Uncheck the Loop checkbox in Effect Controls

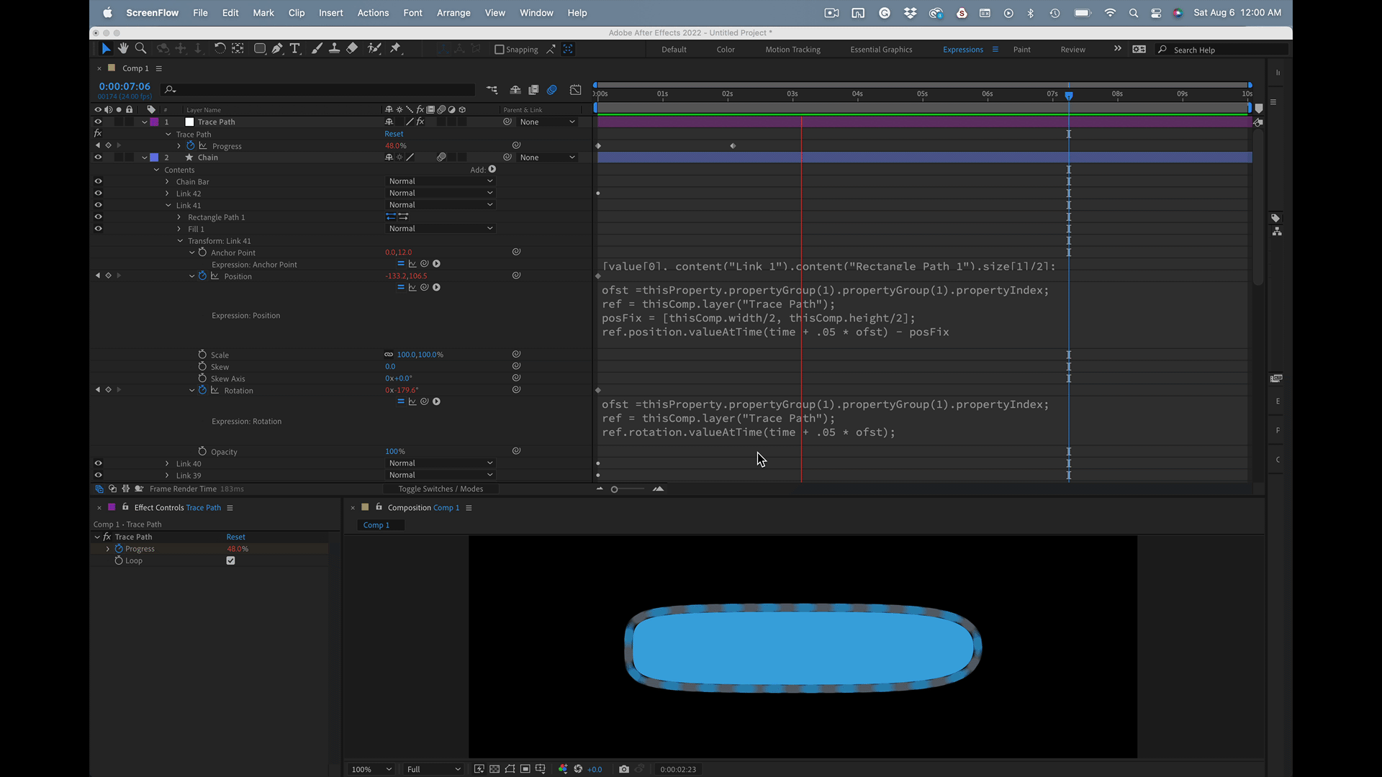[x=230, y=560]
